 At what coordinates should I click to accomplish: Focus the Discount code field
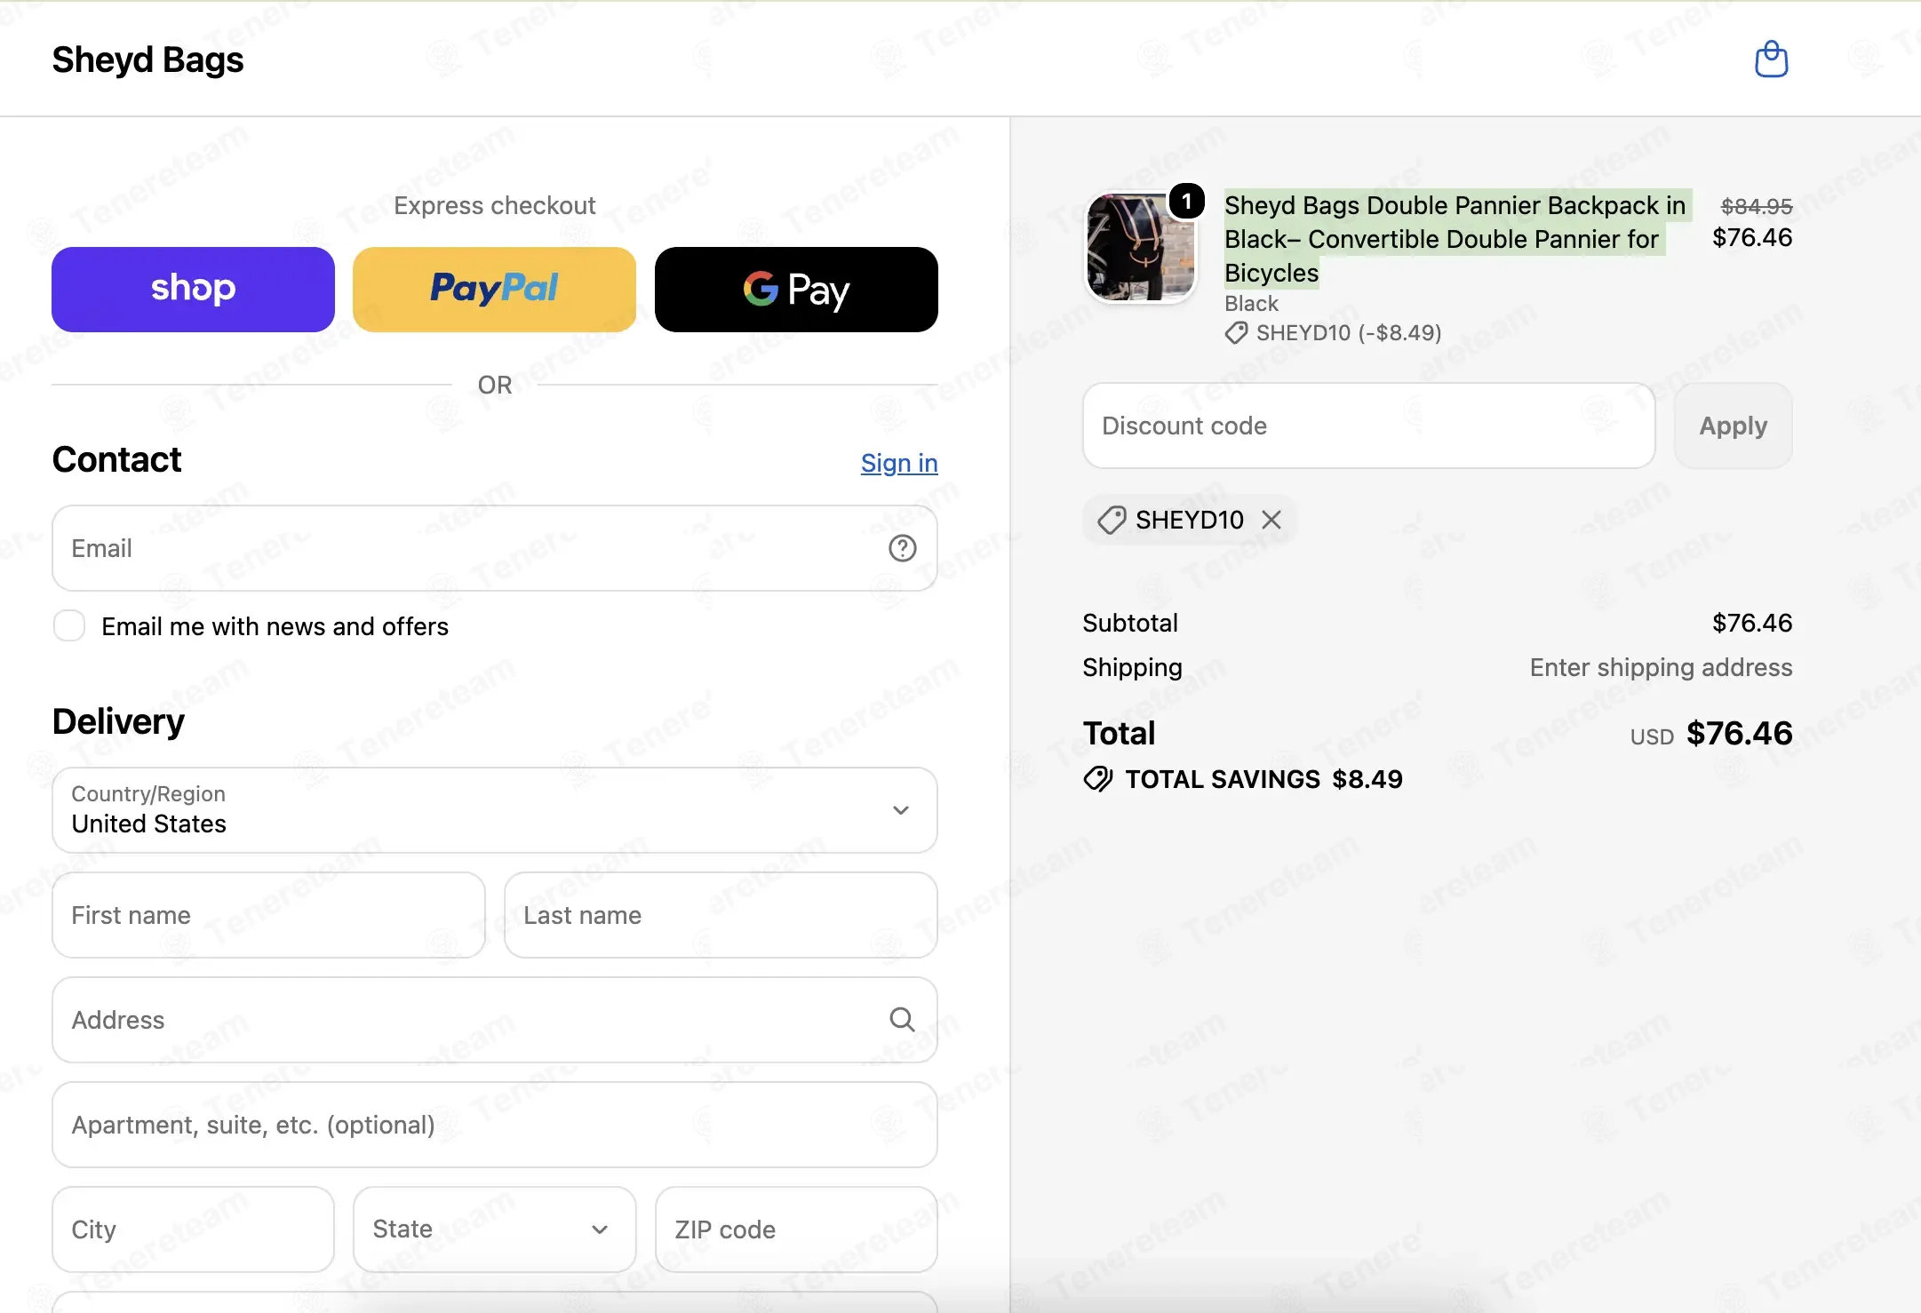pos(1368,426)
